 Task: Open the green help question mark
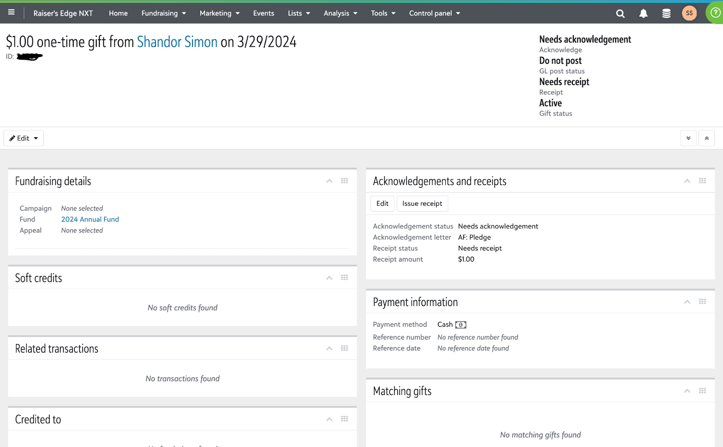[715, 13]
